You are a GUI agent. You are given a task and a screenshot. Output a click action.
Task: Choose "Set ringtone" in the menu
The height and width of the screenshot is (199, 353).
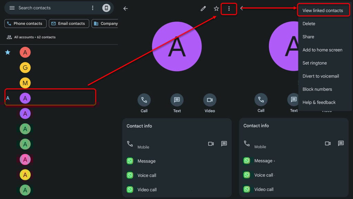[314, 63]
